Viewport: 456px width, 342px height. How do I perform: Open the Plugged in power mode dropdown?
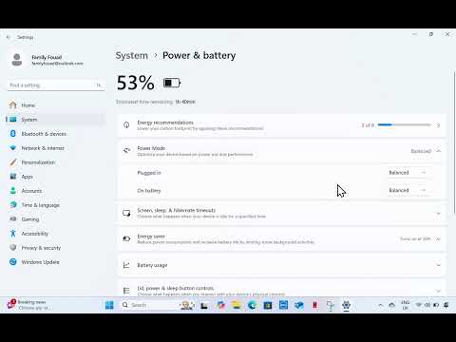pos(408,173)
